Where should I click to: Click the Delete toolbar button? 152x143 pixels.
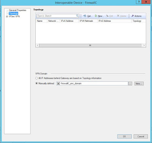[122, 16]
